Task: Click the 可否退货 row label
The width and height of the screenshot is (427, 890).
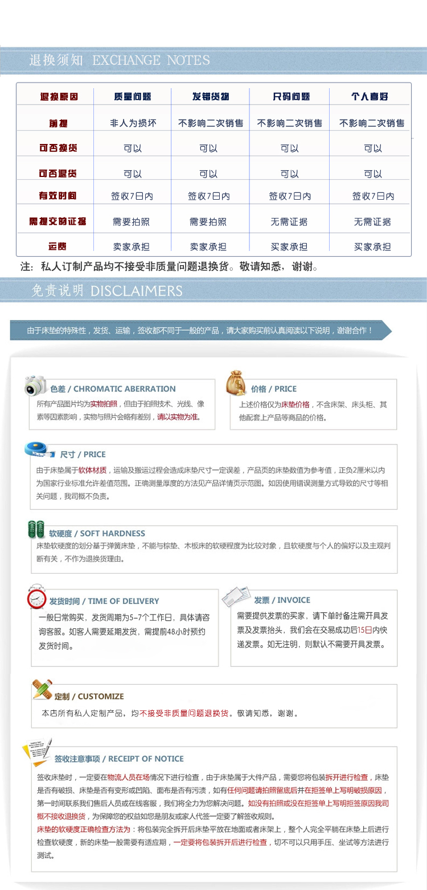Action: 59,173
